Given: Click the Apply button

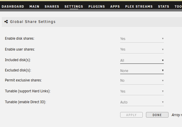Looking at the screenshot, I should (x=131, y=115).
